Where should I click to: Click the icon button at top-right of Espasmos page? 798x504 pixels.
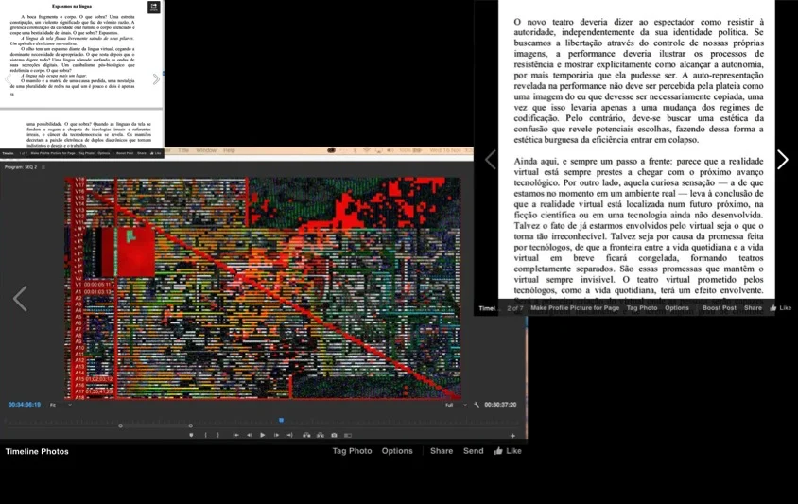click(x=154, y=8)
